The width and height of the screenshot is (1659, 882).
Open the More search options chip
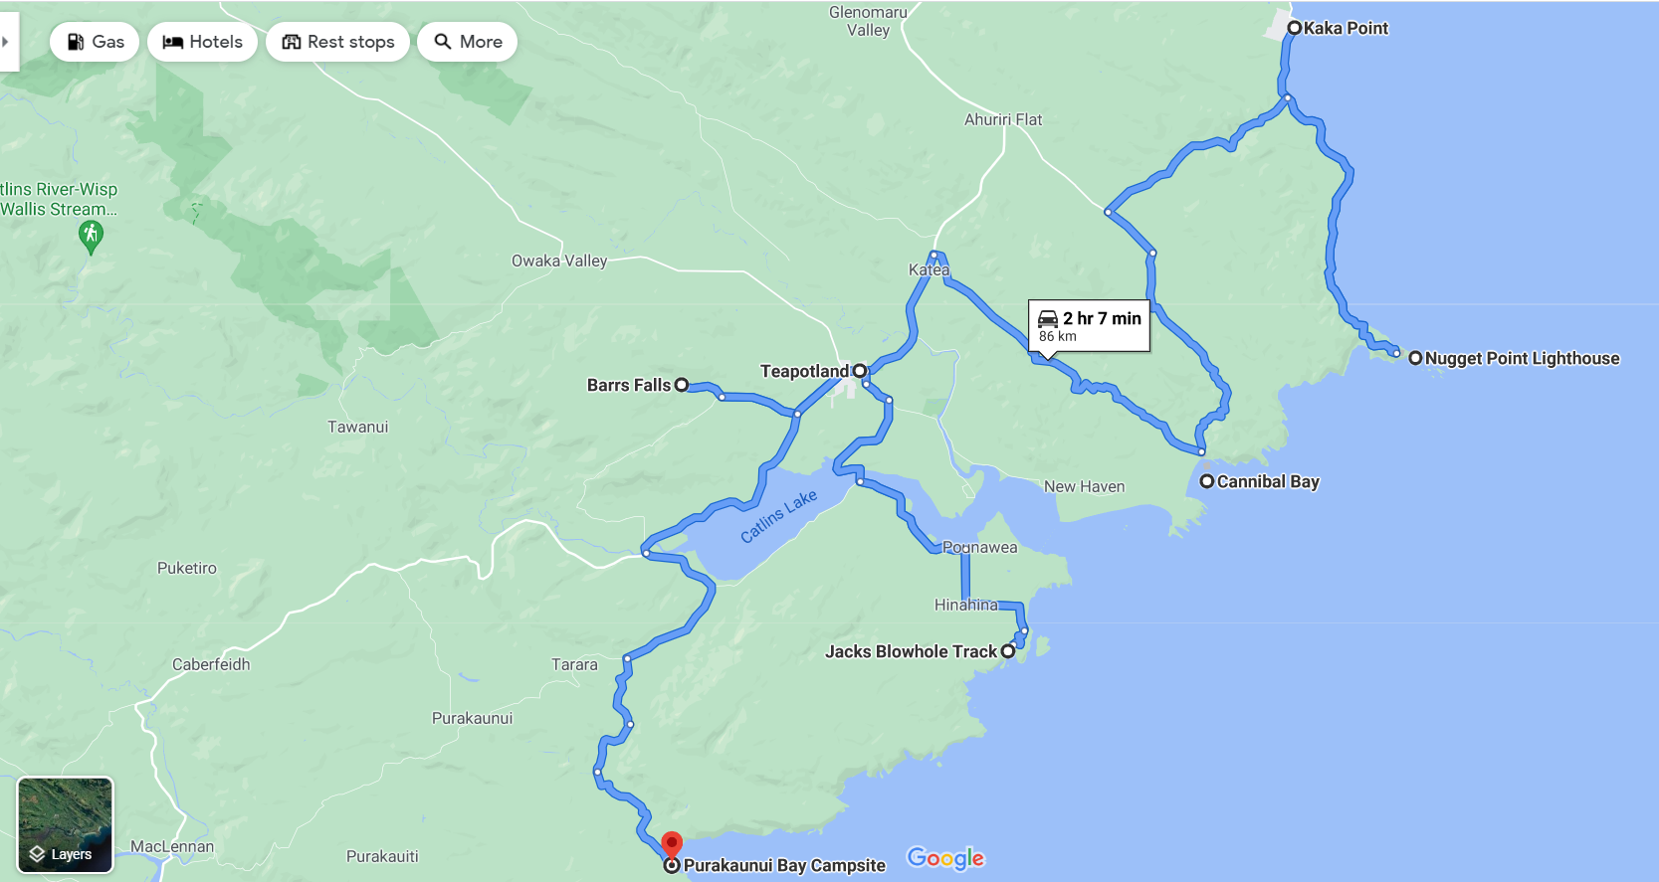coord(467,42)
